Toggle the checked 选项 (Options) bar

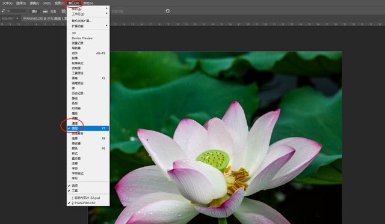(x=88, y=186)
